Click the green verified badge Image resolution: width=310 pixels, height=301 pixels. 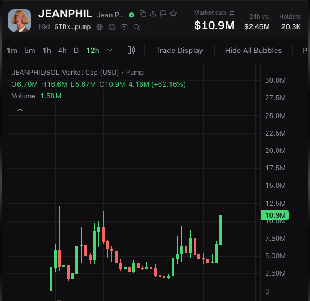pos(132,15)
